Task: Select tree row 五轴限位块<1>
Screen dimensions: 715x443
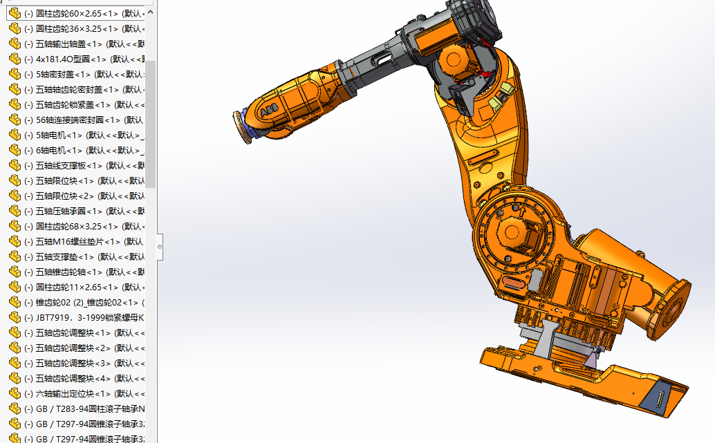Action: (x=76, y=181)
